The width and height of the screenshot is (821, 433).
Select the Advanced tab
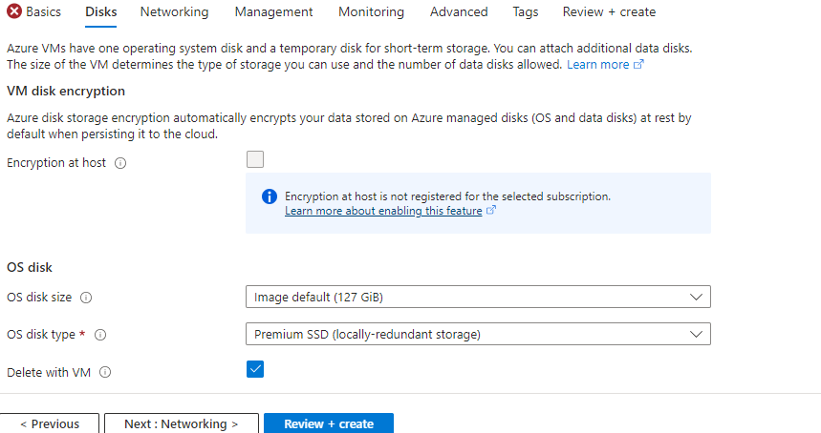click(459, 12)
